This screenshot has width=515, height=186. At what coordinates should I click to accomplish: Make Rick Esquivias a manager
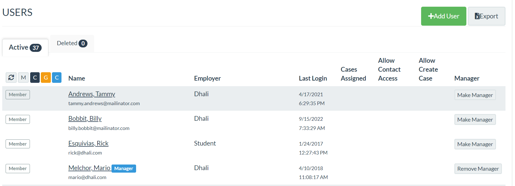tap(475, 144)
